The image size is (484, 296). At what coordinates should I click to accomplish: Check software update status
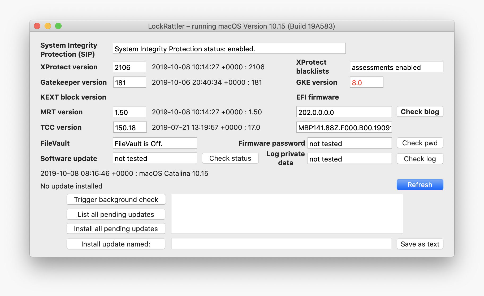[230, 158]
